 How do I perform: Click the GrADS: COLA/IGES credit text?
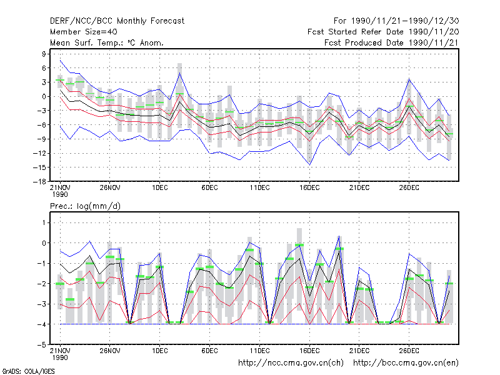coord(28,371)
